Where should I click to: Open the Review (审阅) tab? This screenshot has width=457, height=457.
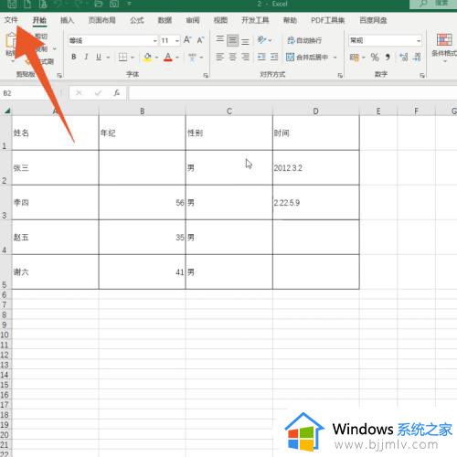coord(193,20)
